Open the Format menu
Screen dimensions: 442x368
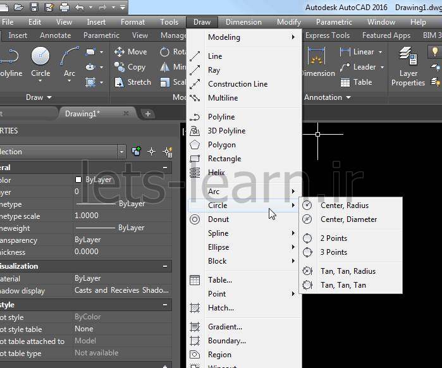coord(133,22)
